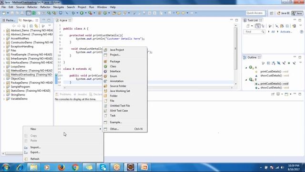Switch to the Java perspective button
The width and height of the screenshot is (305, 172).
tap(297, 13)
